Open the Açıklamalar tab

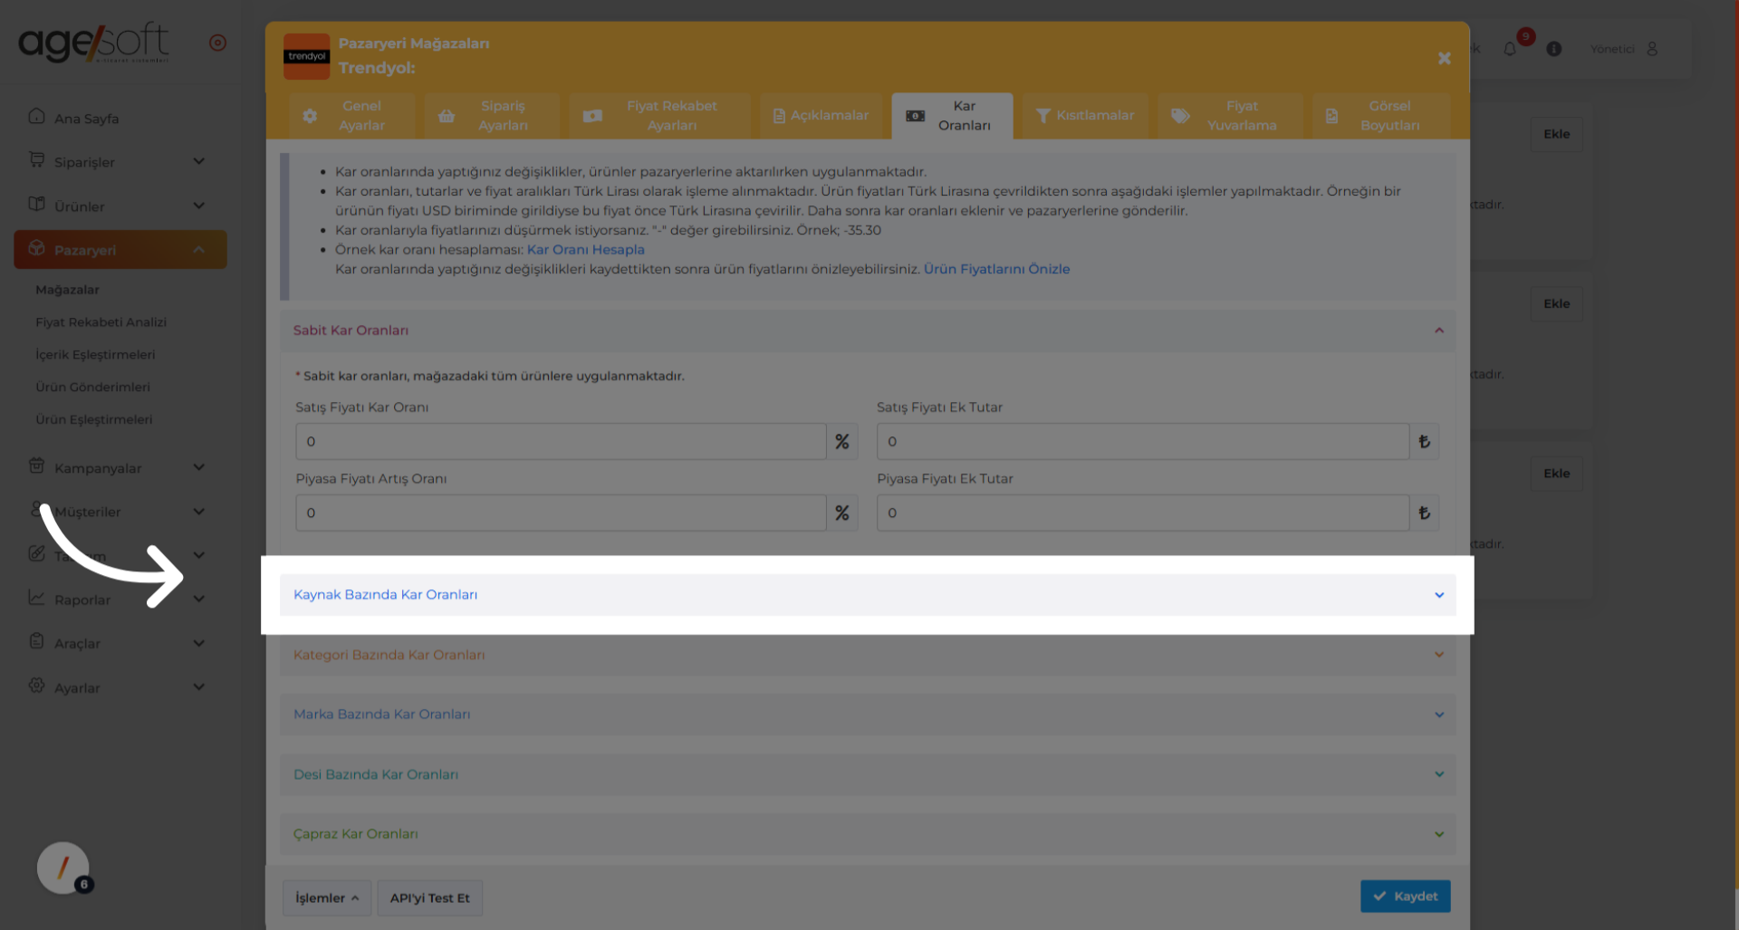click(x=821, y=116)
